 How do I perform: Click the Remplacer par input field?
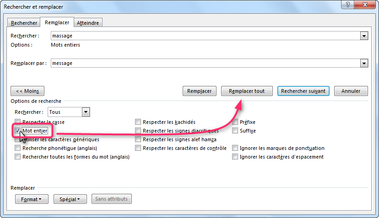point(205,64)
